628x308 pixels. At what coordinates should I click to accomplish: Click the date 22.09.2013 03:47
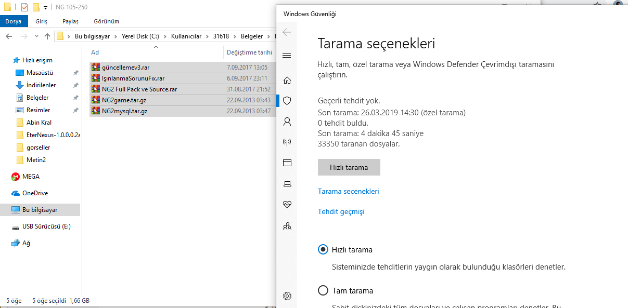(249, 111)
